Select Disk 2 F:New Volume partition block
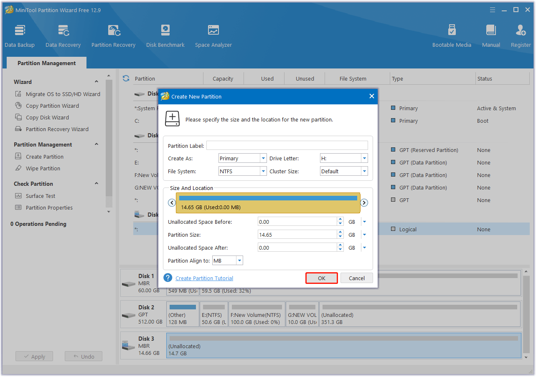Viewport: 536px width, 377px height. point(257,315)
